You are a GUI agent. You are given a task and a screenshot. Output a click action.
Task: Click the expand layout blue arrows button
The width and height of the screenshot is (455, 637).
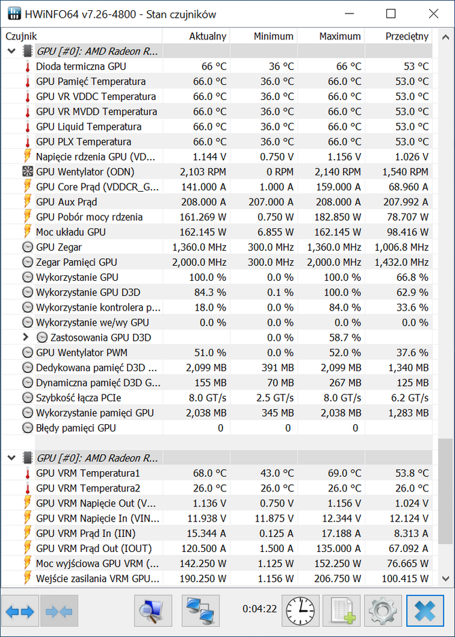pos(20,611)
